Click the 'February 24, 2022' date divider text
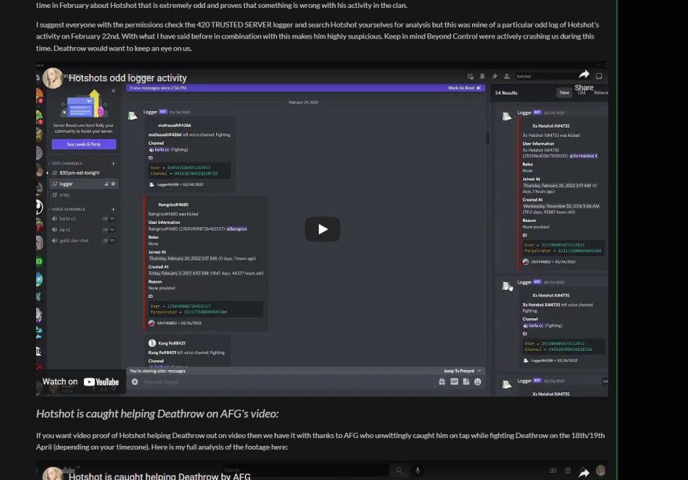 point(304,102)
